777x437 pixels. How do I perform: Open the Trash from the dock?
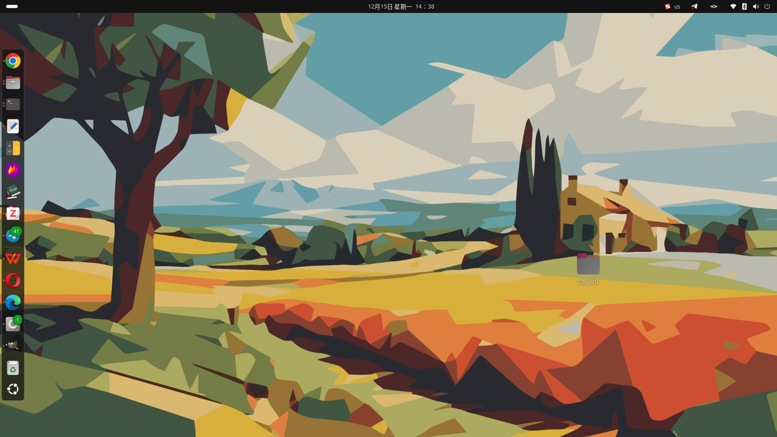click(13, 368)
